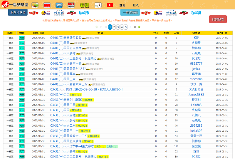Image resolution: width=235 pixels, height=159 pixels.
Task: Open the yellow 新版 icon
Action: click(x=85, y=5)
